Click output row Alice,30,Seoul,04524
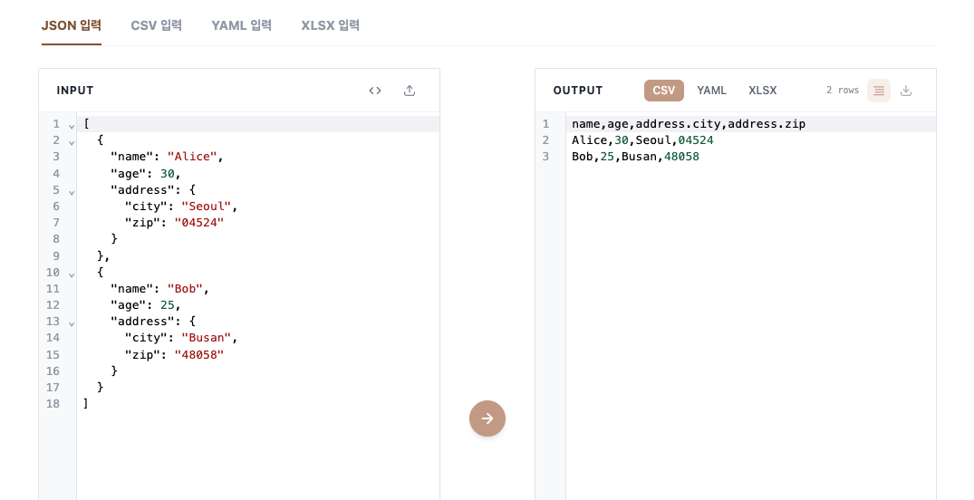The image size is (974, 500). 642,140
